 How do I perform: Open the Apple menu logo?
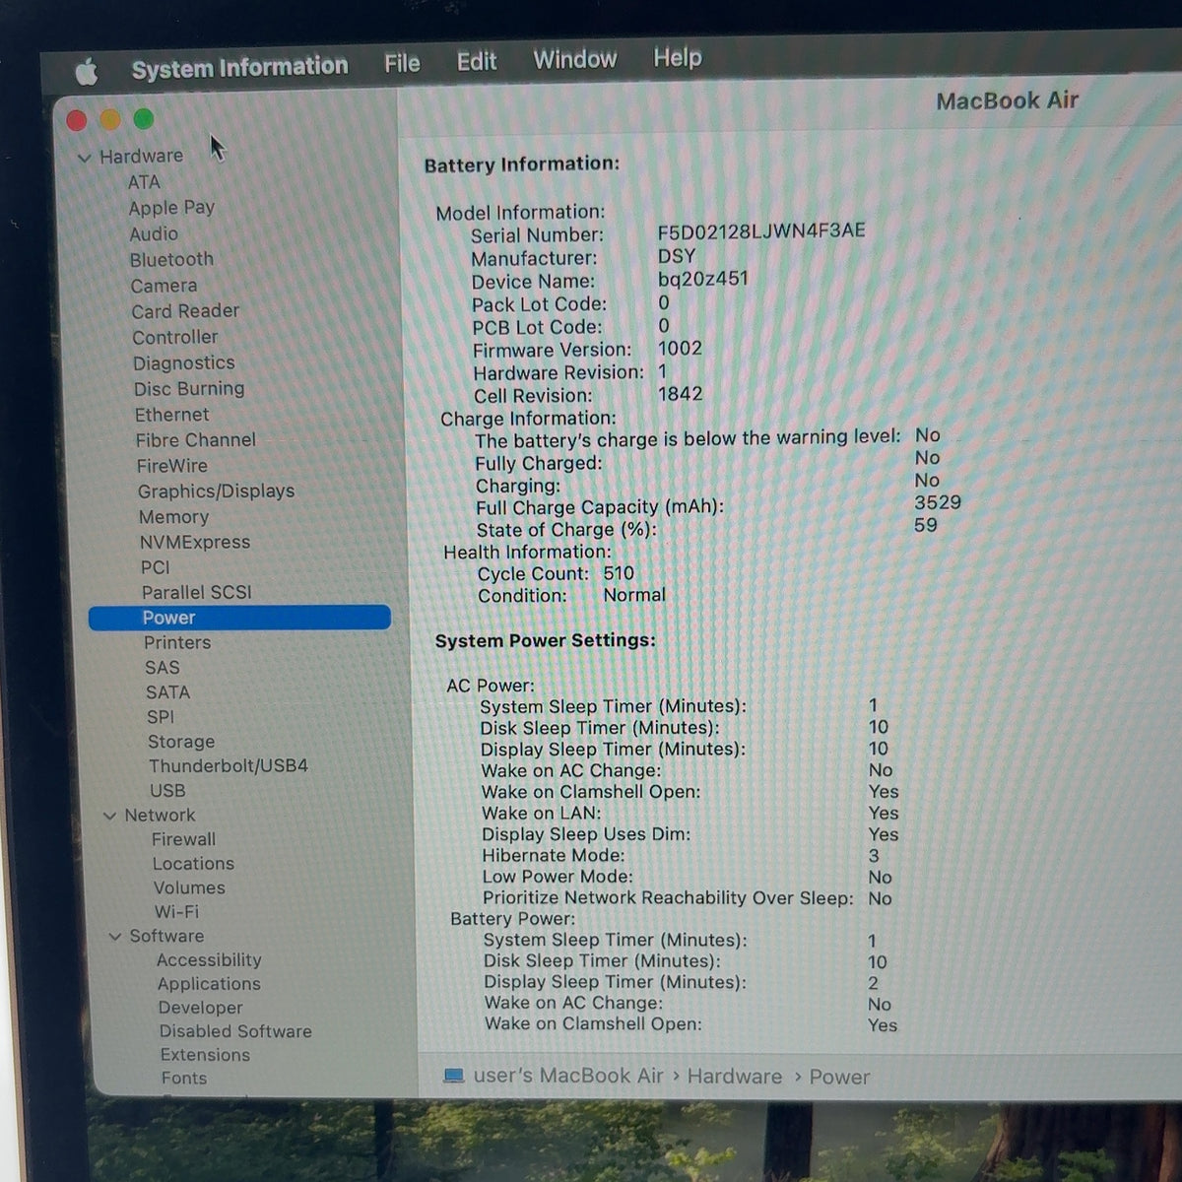(x=87, y=71)
